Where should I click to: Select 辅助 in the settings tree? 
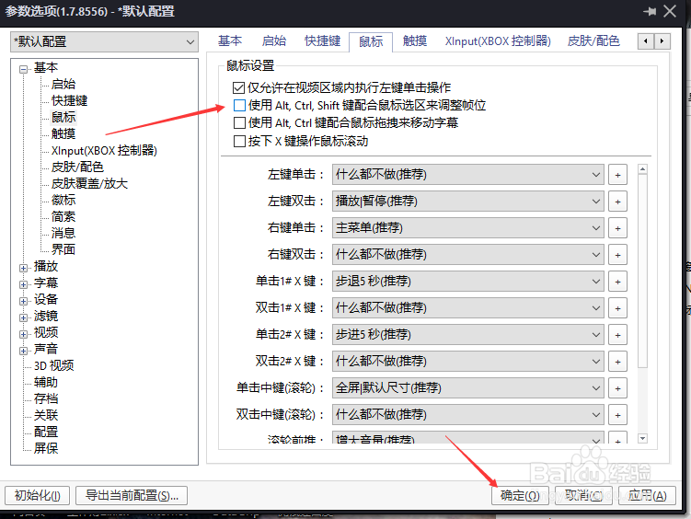pyautogui.click(x=46, y=382)
